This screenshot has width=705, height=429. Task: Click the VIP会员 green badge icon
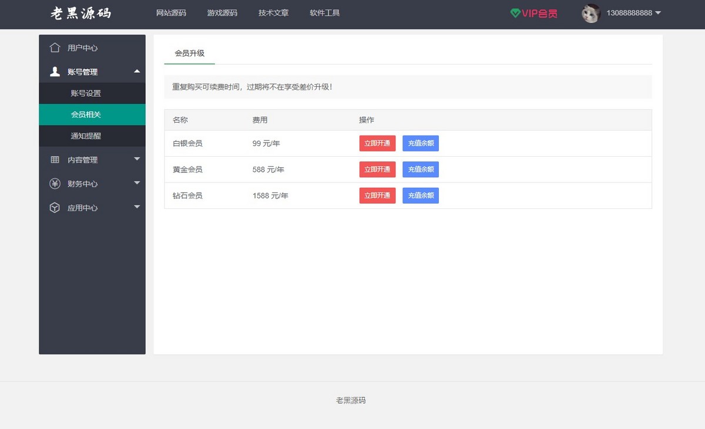pos(515,14)
